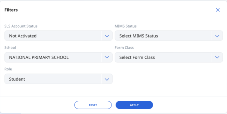The width and height of the screenshot is (227, 114).
Task: Open the 'Select Form Class' combo box
Action: coord(169,57)
